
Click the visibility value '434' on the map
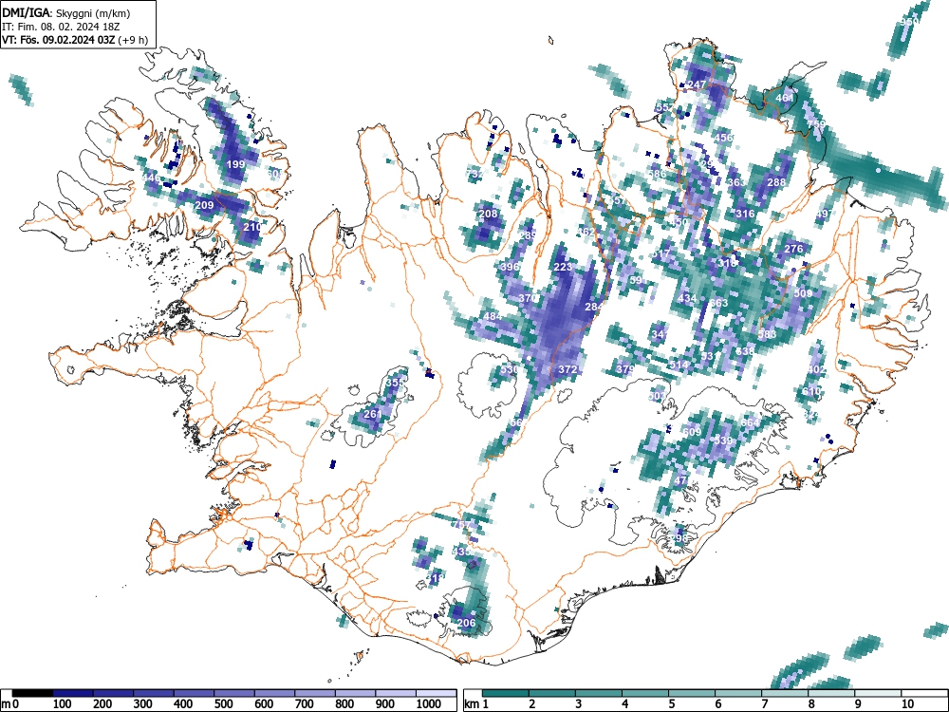(x=687, y=298)
